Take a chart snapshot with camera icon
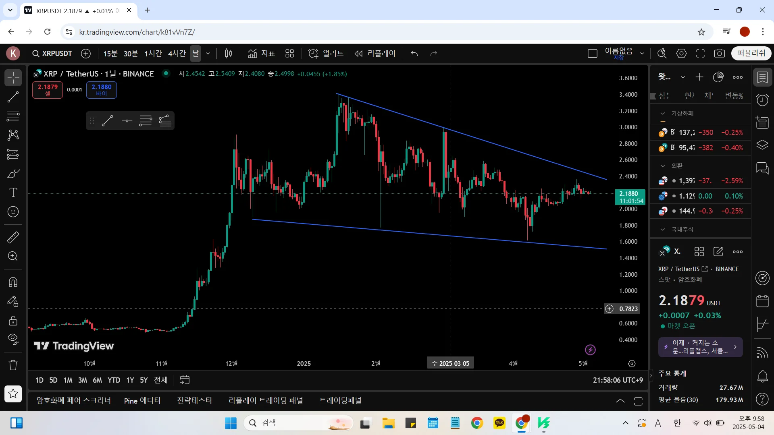The height and width of the screenshot is (435, 774). point(720,54)
